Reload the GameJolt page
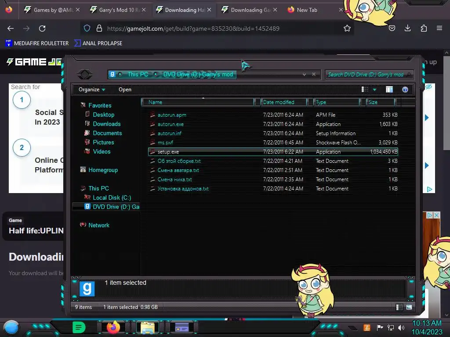450x337 pixels. tap(42, 29)
